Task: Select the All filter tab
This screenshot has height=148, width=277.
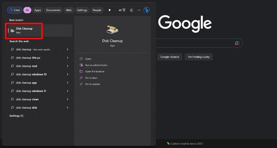Action: [x=27, y=10]
